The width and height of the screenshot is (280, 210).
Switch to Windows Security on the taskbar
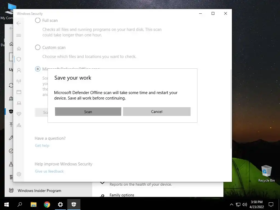pyautogui.click(x=74, y=205)
